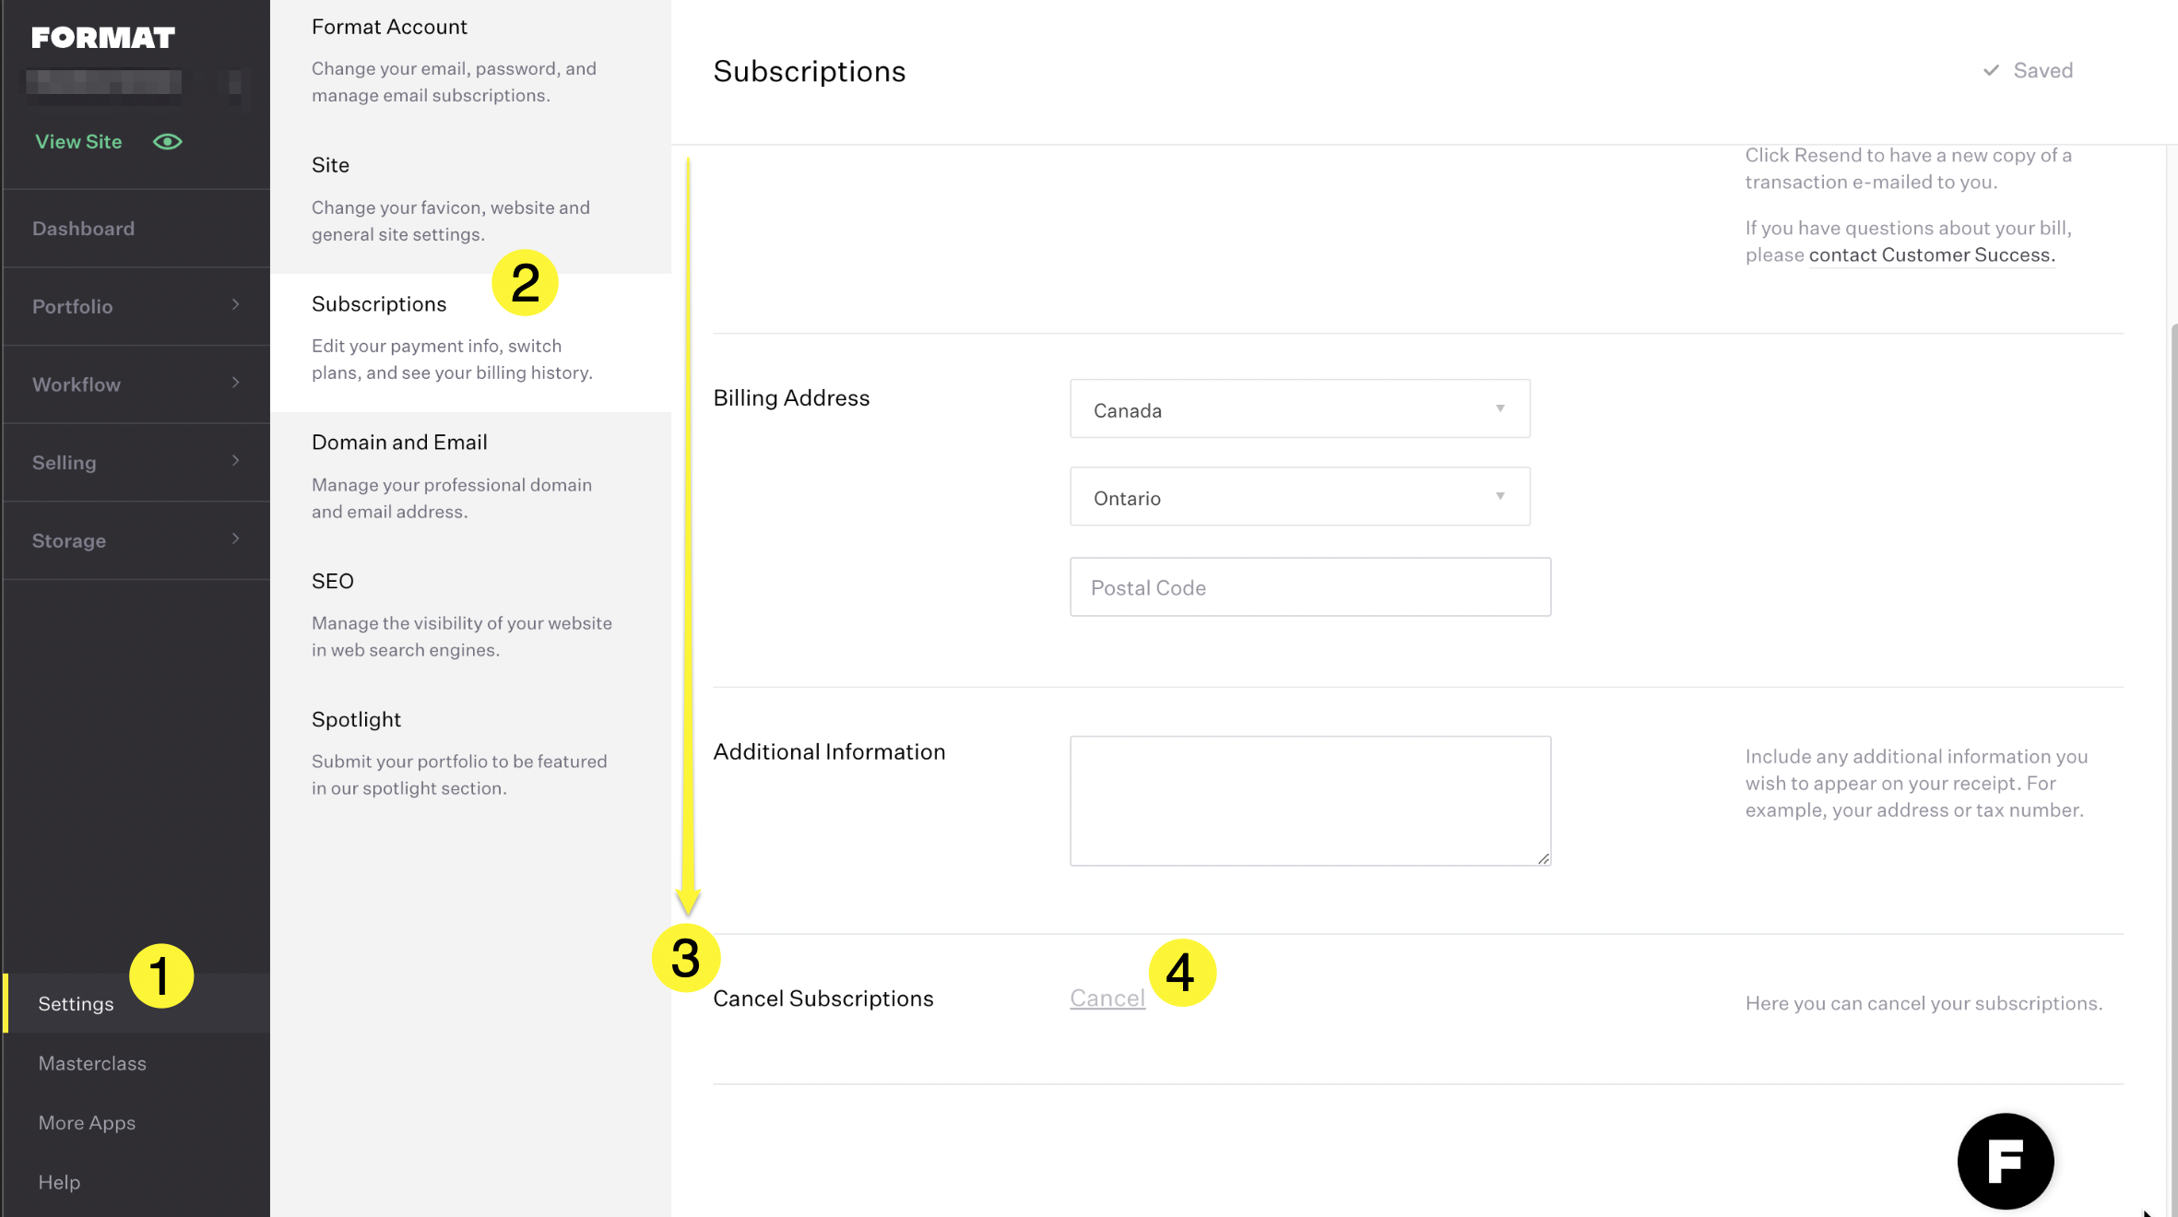Click the FORMAT logo
The image size is (2178, 1217).
coord(102,37)
